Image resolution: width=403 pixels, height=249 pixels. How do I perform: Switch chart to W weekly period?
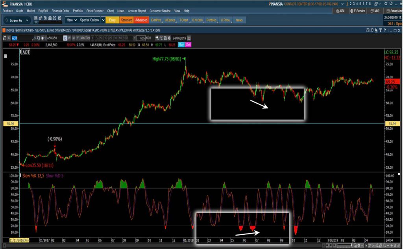coord(69,38)
